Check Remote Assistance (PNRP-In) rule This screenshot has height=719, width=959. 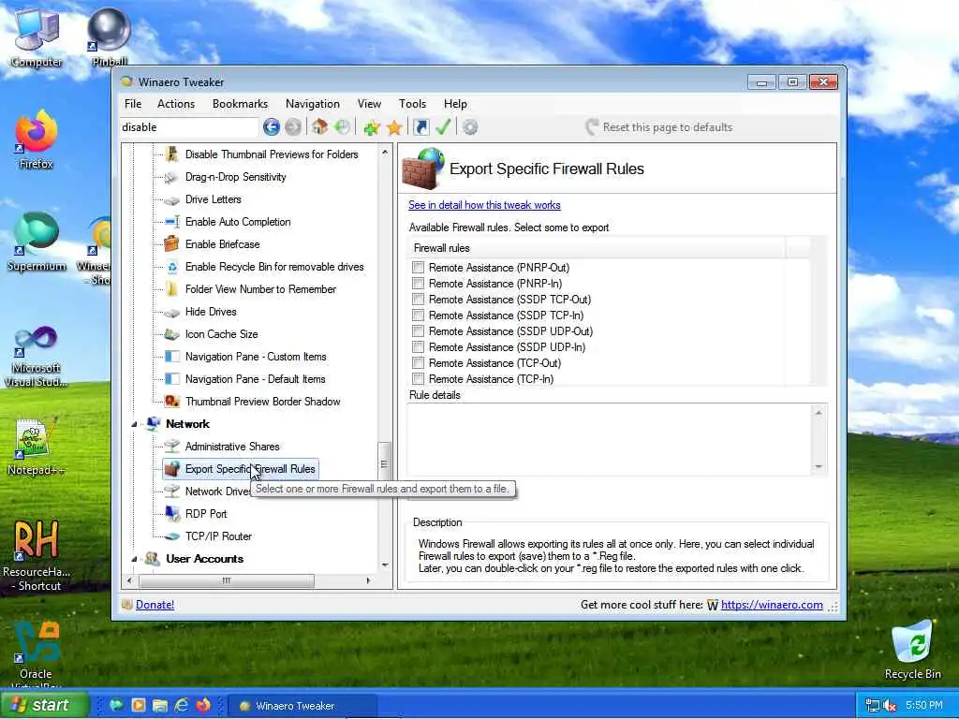[x=418, y=283]
